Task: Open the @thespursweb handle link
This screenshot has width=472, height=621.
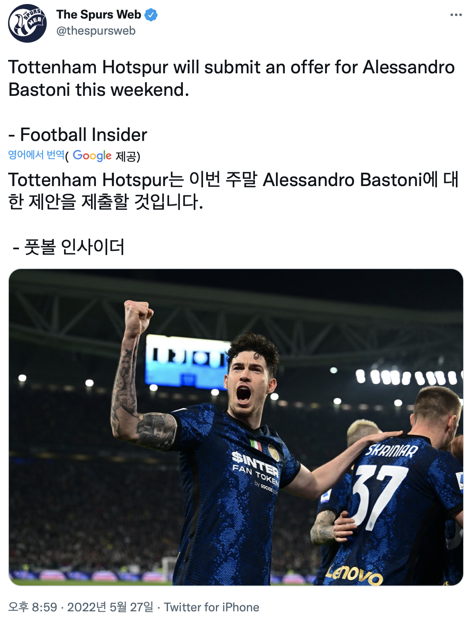Action: coord(96,31)
